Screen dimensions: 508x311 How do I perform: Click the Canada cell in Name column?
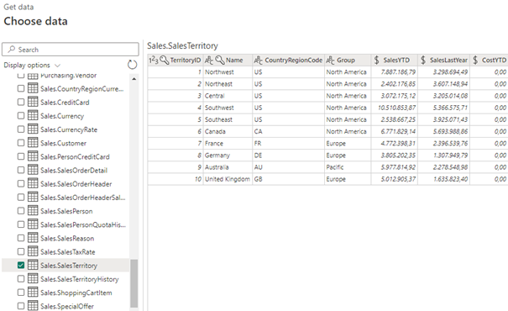[x=228, y=131]
